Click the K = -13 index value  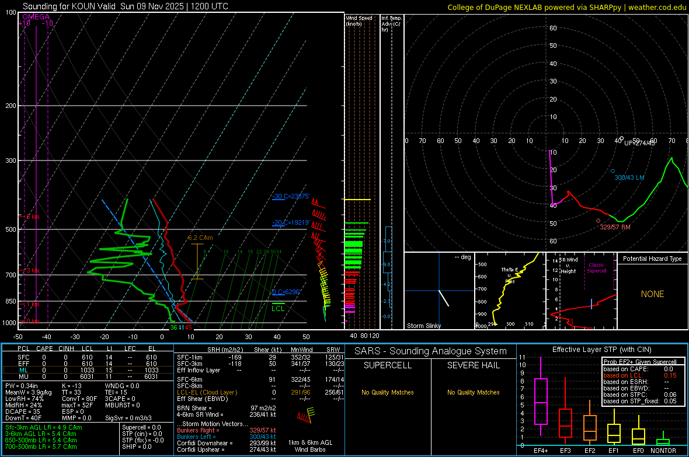tap(72, 386)
